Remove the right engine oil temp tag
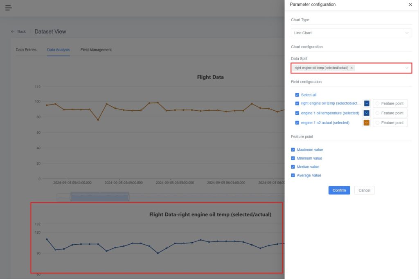Viewport: 419px width, 279px height. [351, 68]
